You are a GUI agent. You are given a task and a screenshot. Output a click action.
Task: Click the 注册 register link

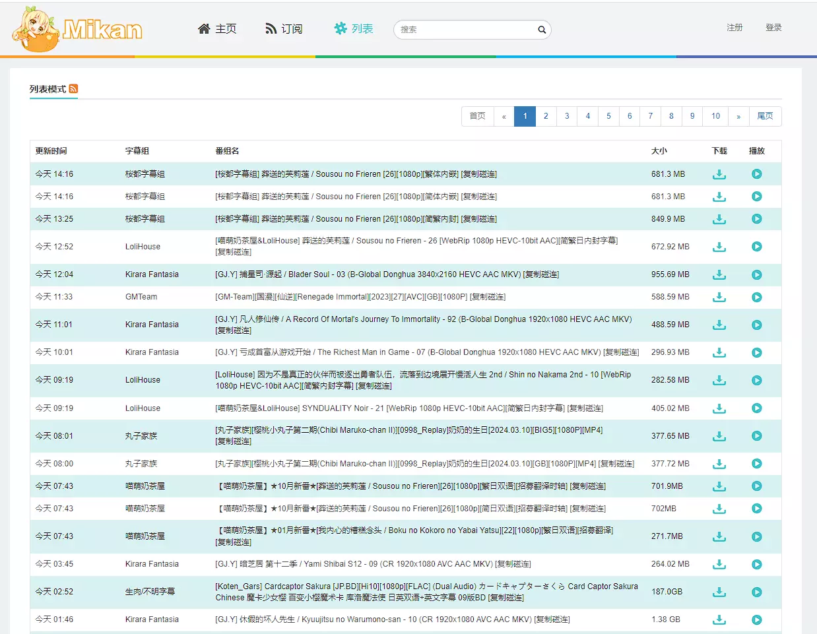(735, 28)
